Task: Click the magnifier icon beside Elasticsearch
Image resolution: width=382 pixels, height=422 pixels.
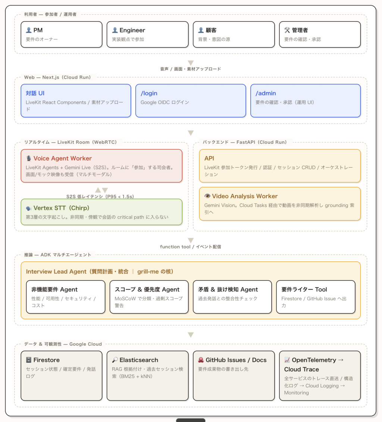Action: click(x=115, y=360)
